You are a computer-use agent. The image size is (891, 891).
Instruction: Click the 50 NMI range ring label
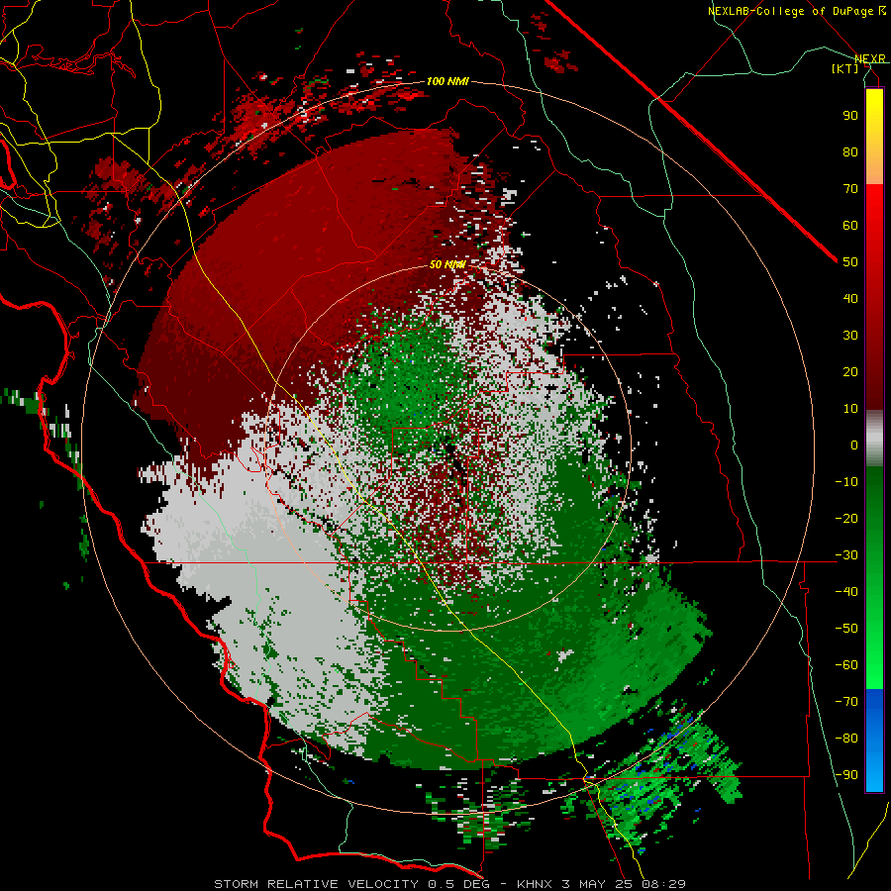[x=447, y=264]
